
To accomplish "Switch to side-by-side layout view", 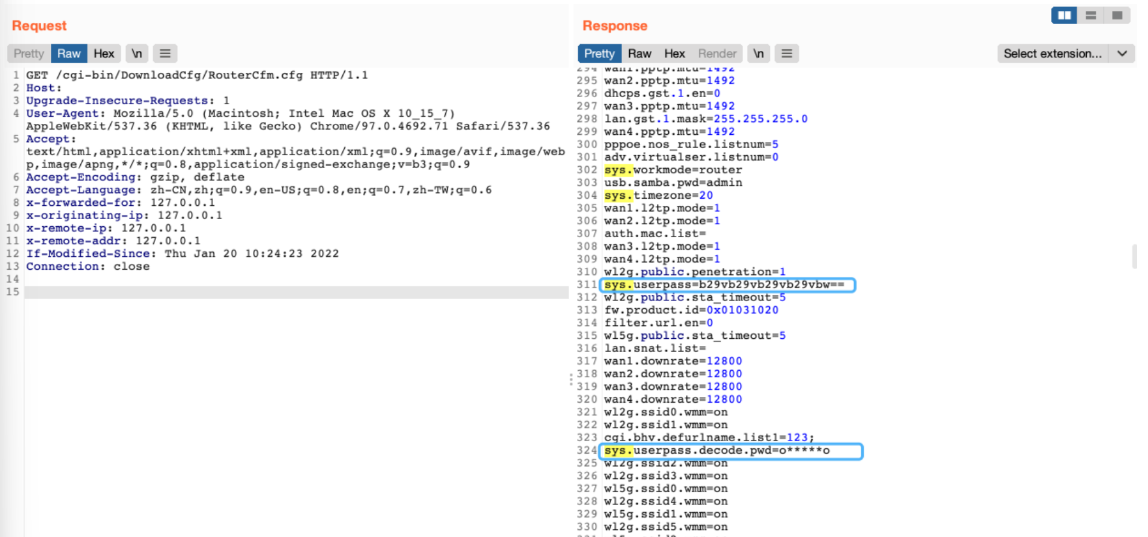I will (1064, 15).
